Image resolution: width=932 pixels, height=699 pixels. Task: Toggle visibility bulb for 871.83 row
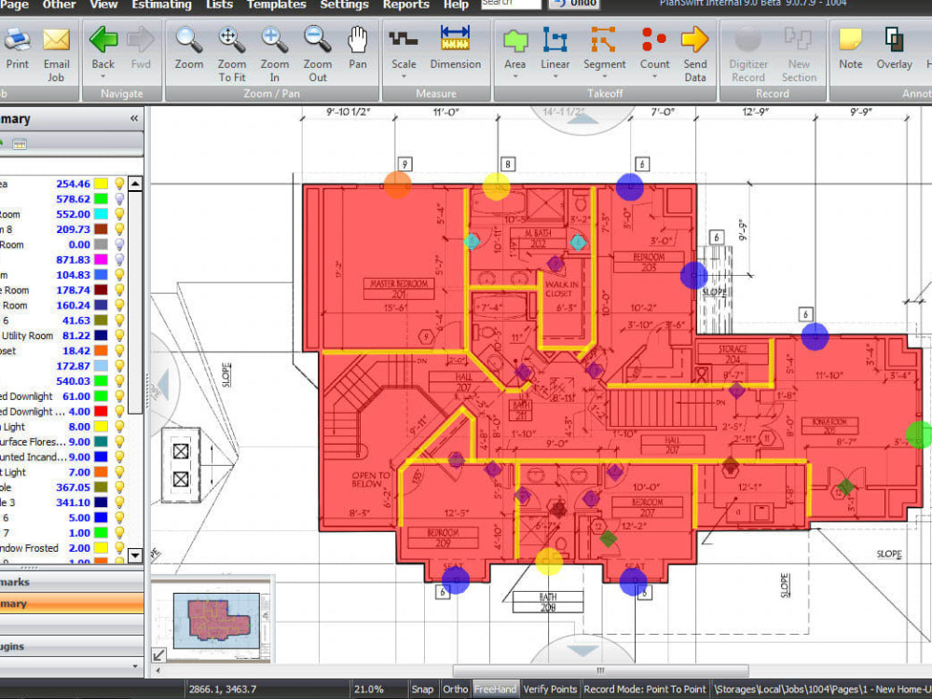pyautogui.click(x=119, y=260)
